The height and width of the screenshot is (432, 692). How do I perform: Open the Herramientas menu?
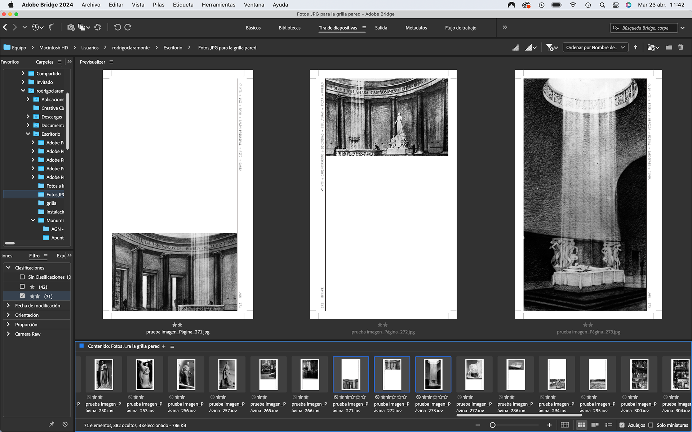[x=218, y=5]
